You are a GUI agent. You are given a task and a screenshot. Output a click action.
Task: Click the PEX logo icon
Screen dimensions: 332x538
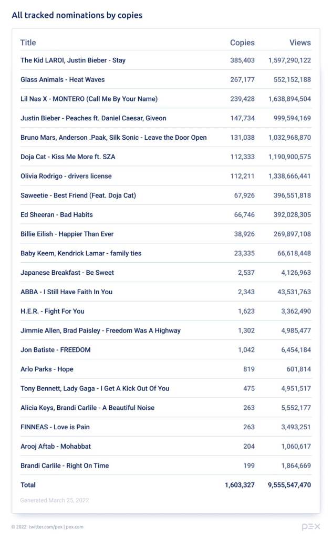(x=310, y=526)
